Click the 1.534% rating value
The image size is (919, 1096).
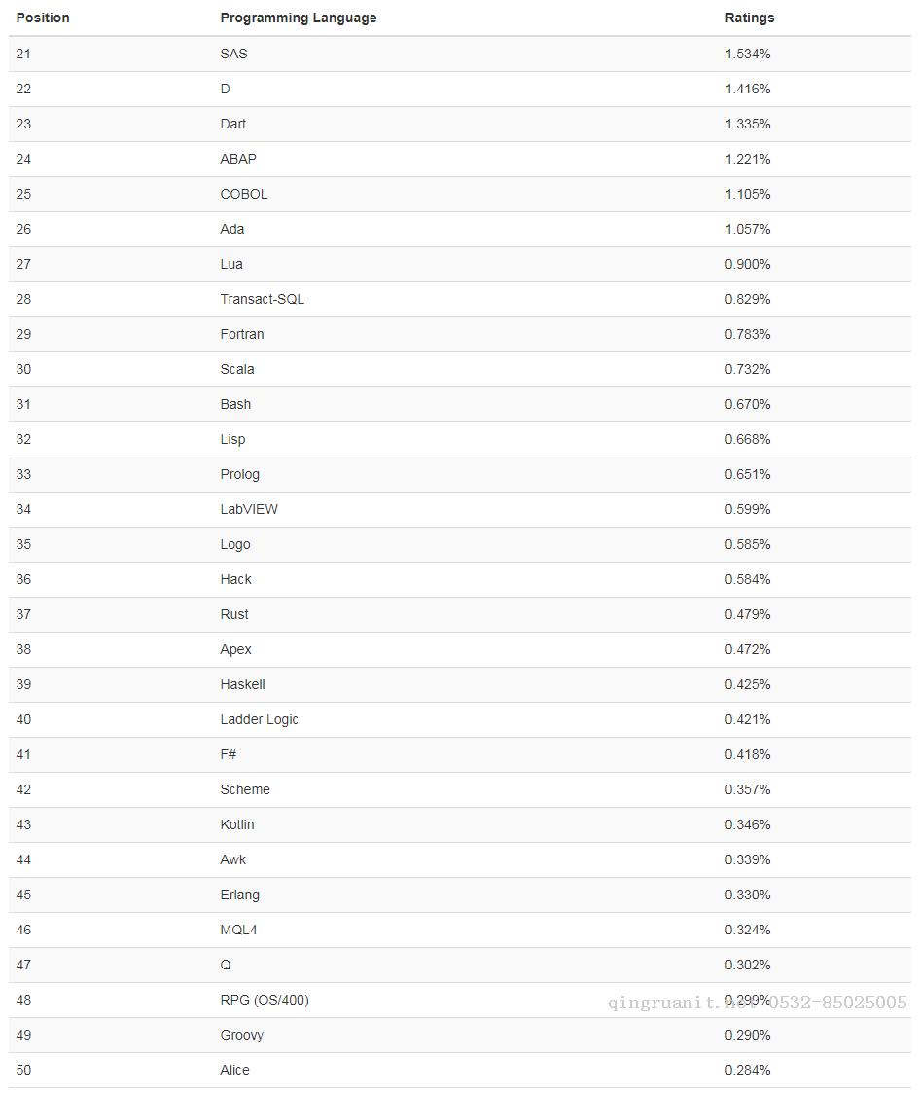pos(747,54)
